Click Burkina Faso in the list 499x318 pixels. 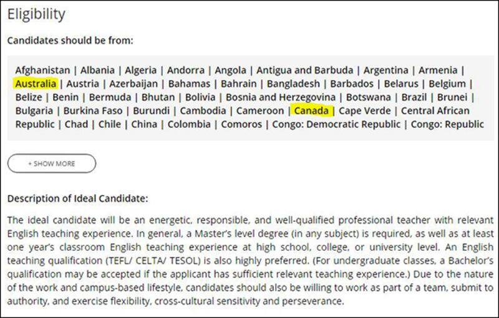pyautogui.click(x=93, y=110)
